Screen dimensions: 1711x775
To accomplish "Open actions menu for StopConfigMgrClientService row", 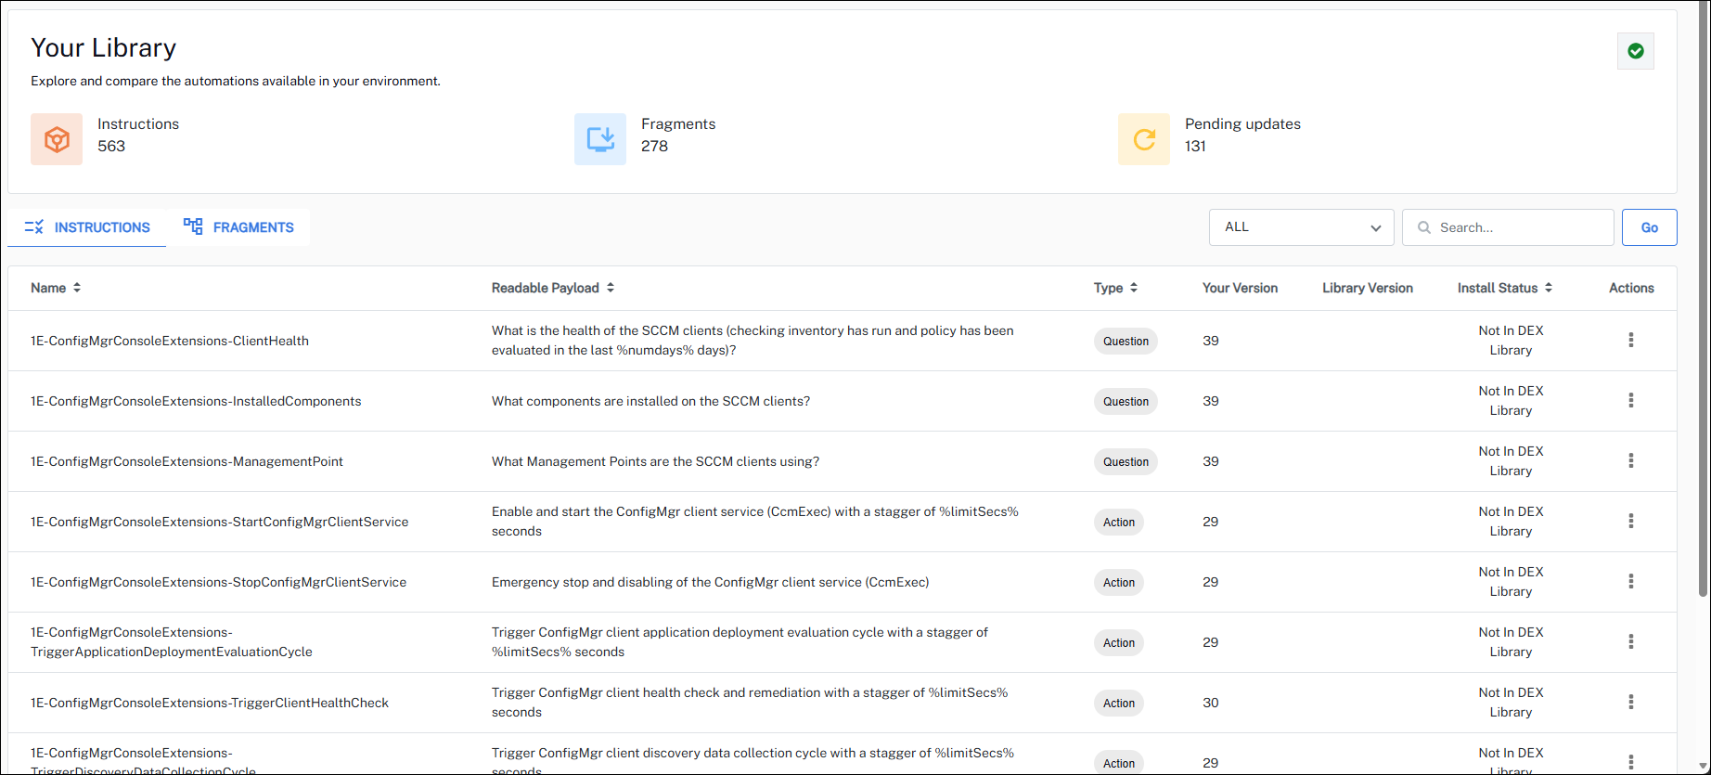I will pos(1630,582).
